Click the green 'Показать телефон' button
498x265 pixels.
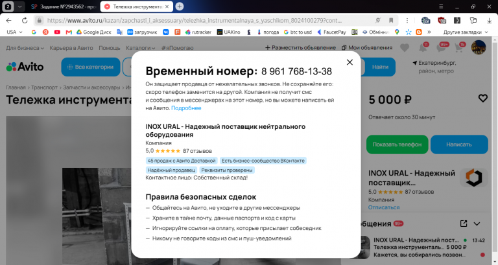tap(397, 144)
